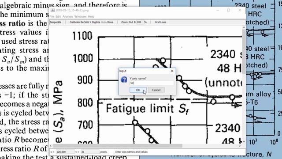The width and height of the screenshot is (282, 159).
Task: Click the x coordinate field showing 126.500
Action: [65, 152]
